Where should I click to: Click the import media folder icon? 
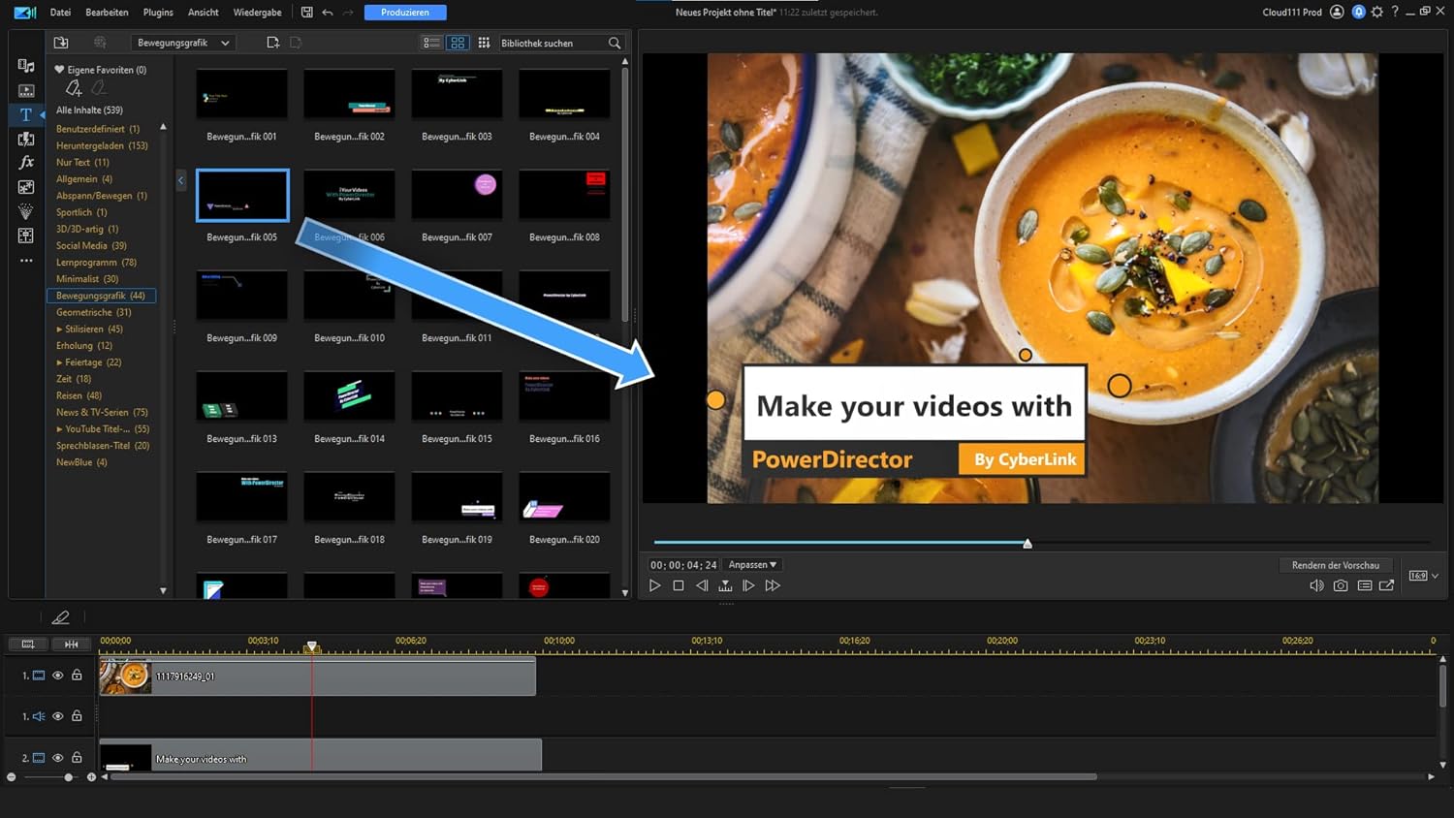click(x=61, y=43)
